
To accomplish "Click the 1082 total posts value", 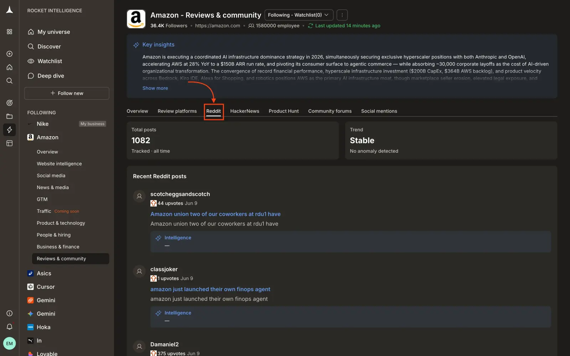I will tap(141, 140).
